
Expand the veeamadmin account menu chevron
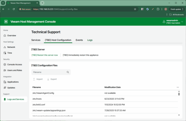point(182,22)
